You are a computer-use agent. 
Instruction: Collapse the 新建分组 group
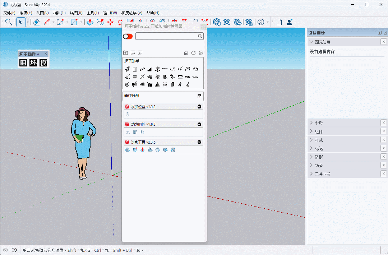point(199,96)
